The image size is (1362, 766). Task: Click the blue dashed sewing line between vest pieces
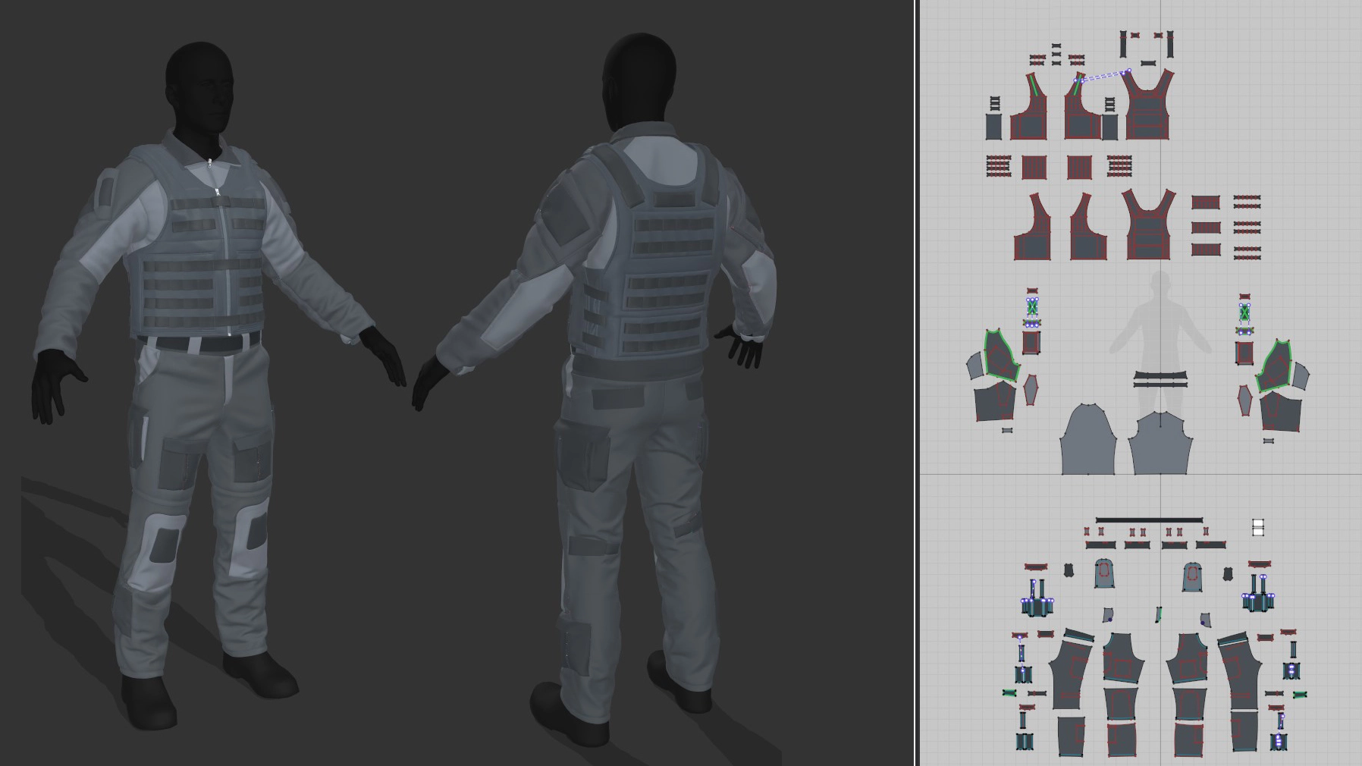click(1104, 76)
